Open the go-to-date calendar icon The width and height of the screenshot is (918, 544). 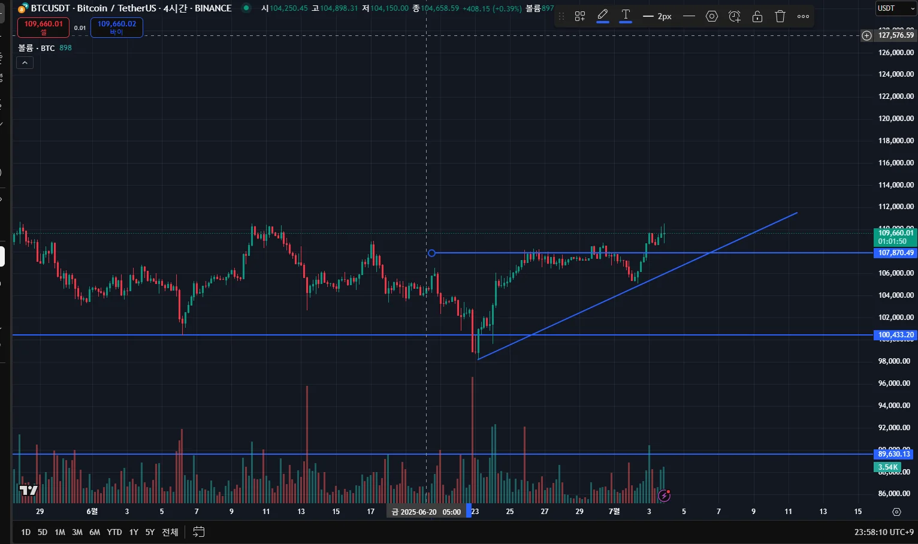click(199, 532)
